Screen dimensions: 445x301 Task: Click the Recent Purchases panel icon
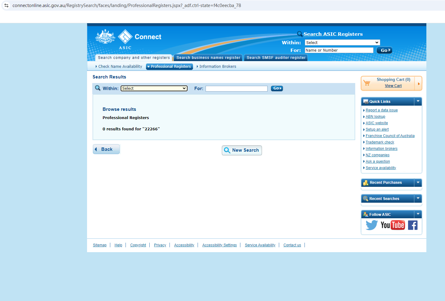click(366, 183)
